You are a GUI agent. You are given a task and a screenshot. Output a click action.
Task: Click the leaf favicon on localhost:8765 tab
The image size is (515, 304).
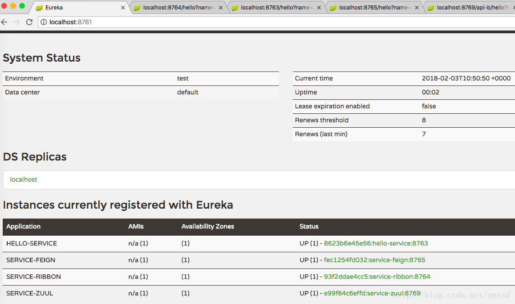[333, 8]
